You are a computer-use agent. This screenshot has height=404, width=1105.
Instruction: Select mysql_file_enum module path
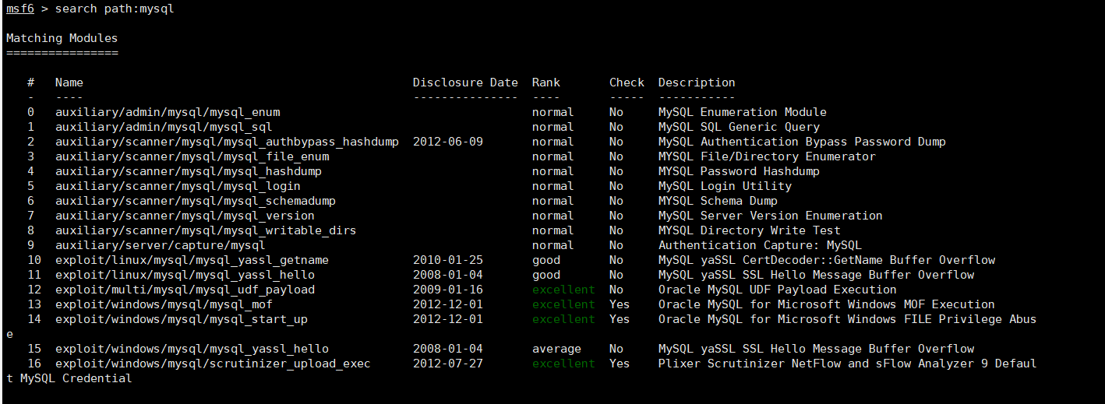[192, 156]
